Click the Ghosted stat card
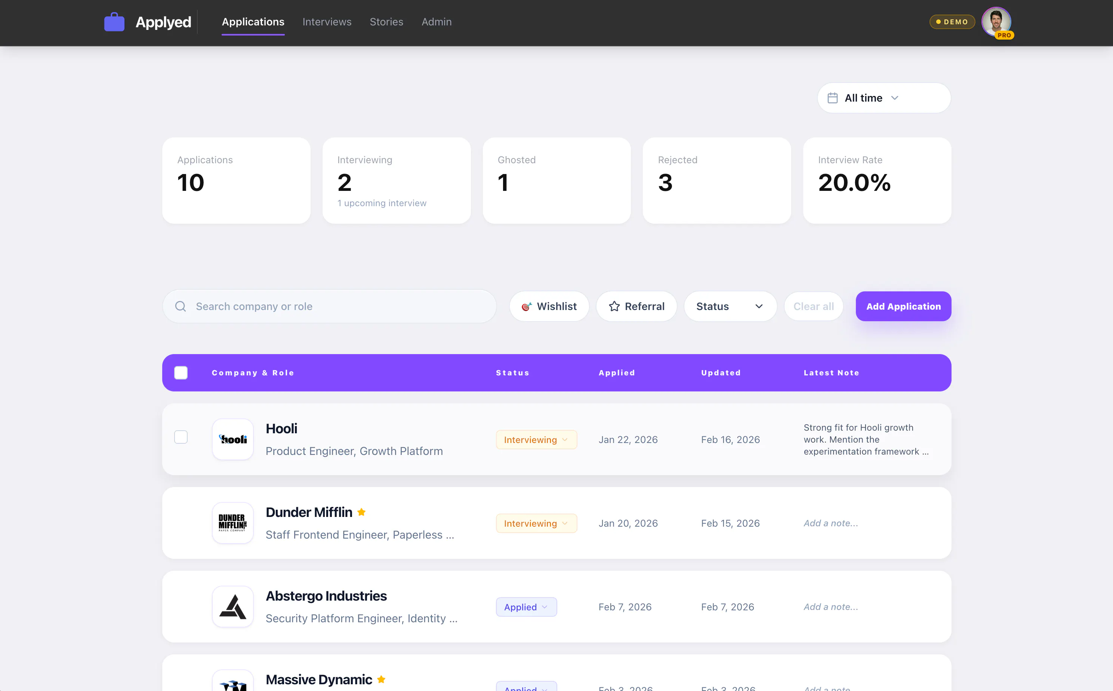1113x691 pixels. [556, 180]
